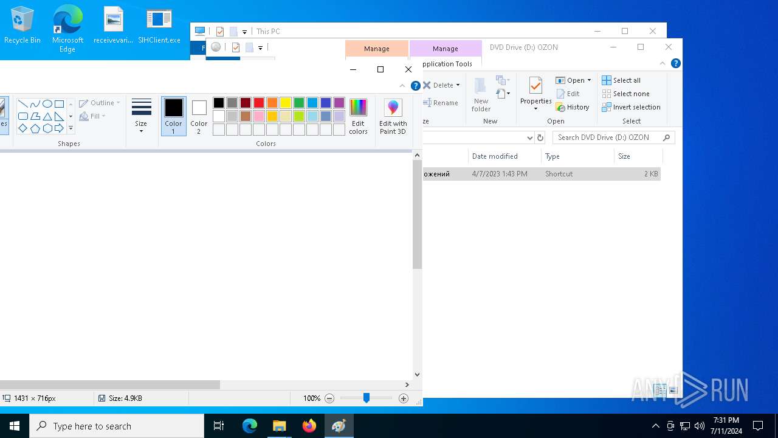Screen dimensions: 778x438
Task: Select the Line shape in Paint
Action: 22,104
